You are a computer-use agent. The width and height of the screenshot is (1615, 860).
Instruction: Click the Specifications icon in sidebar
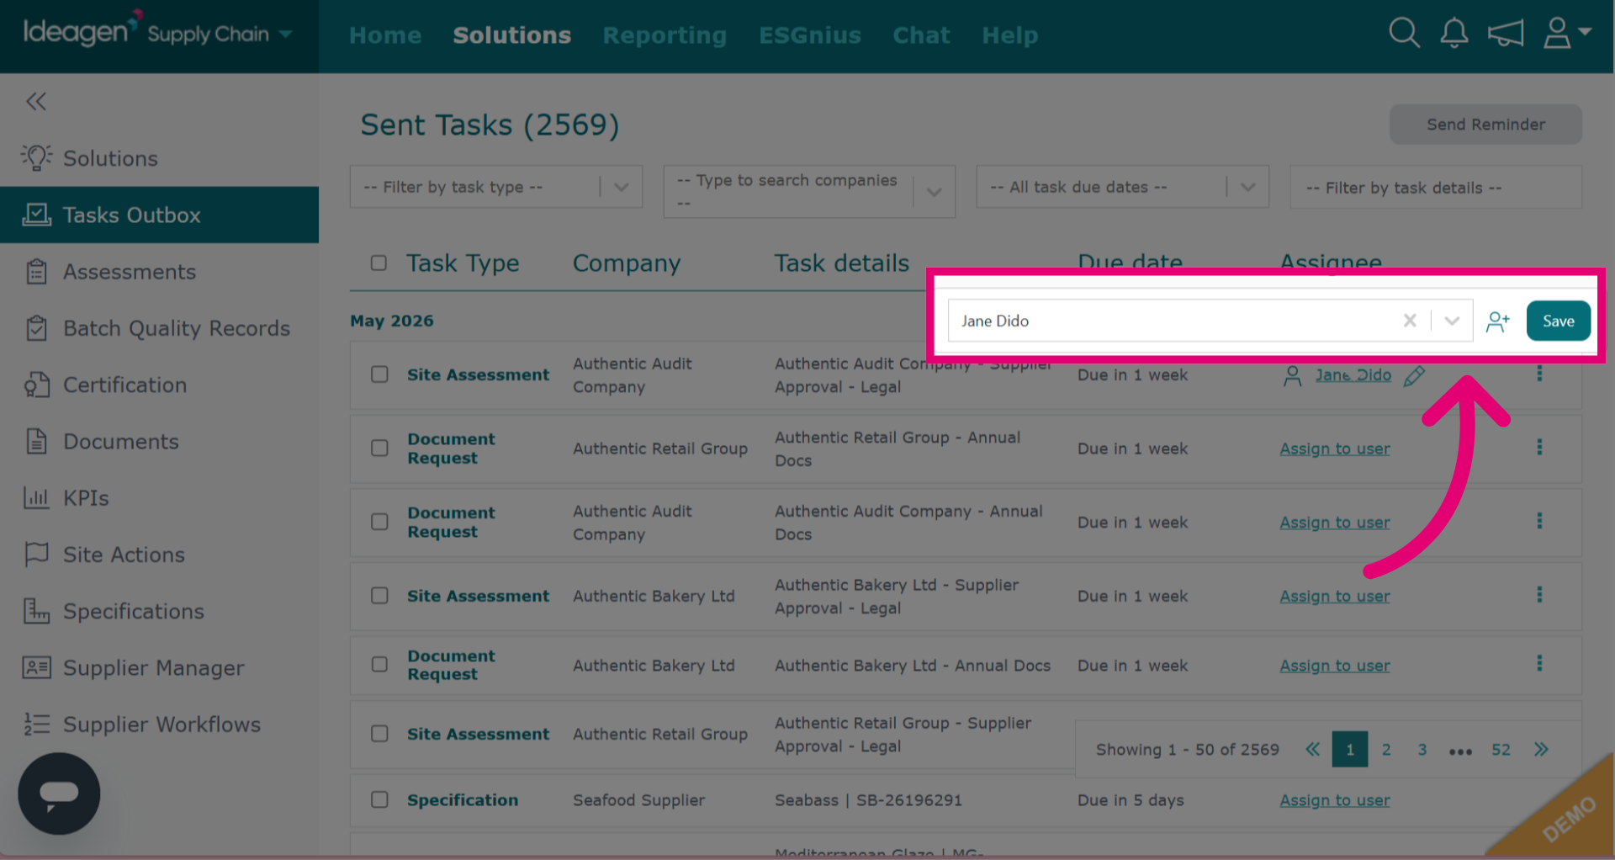36,611
